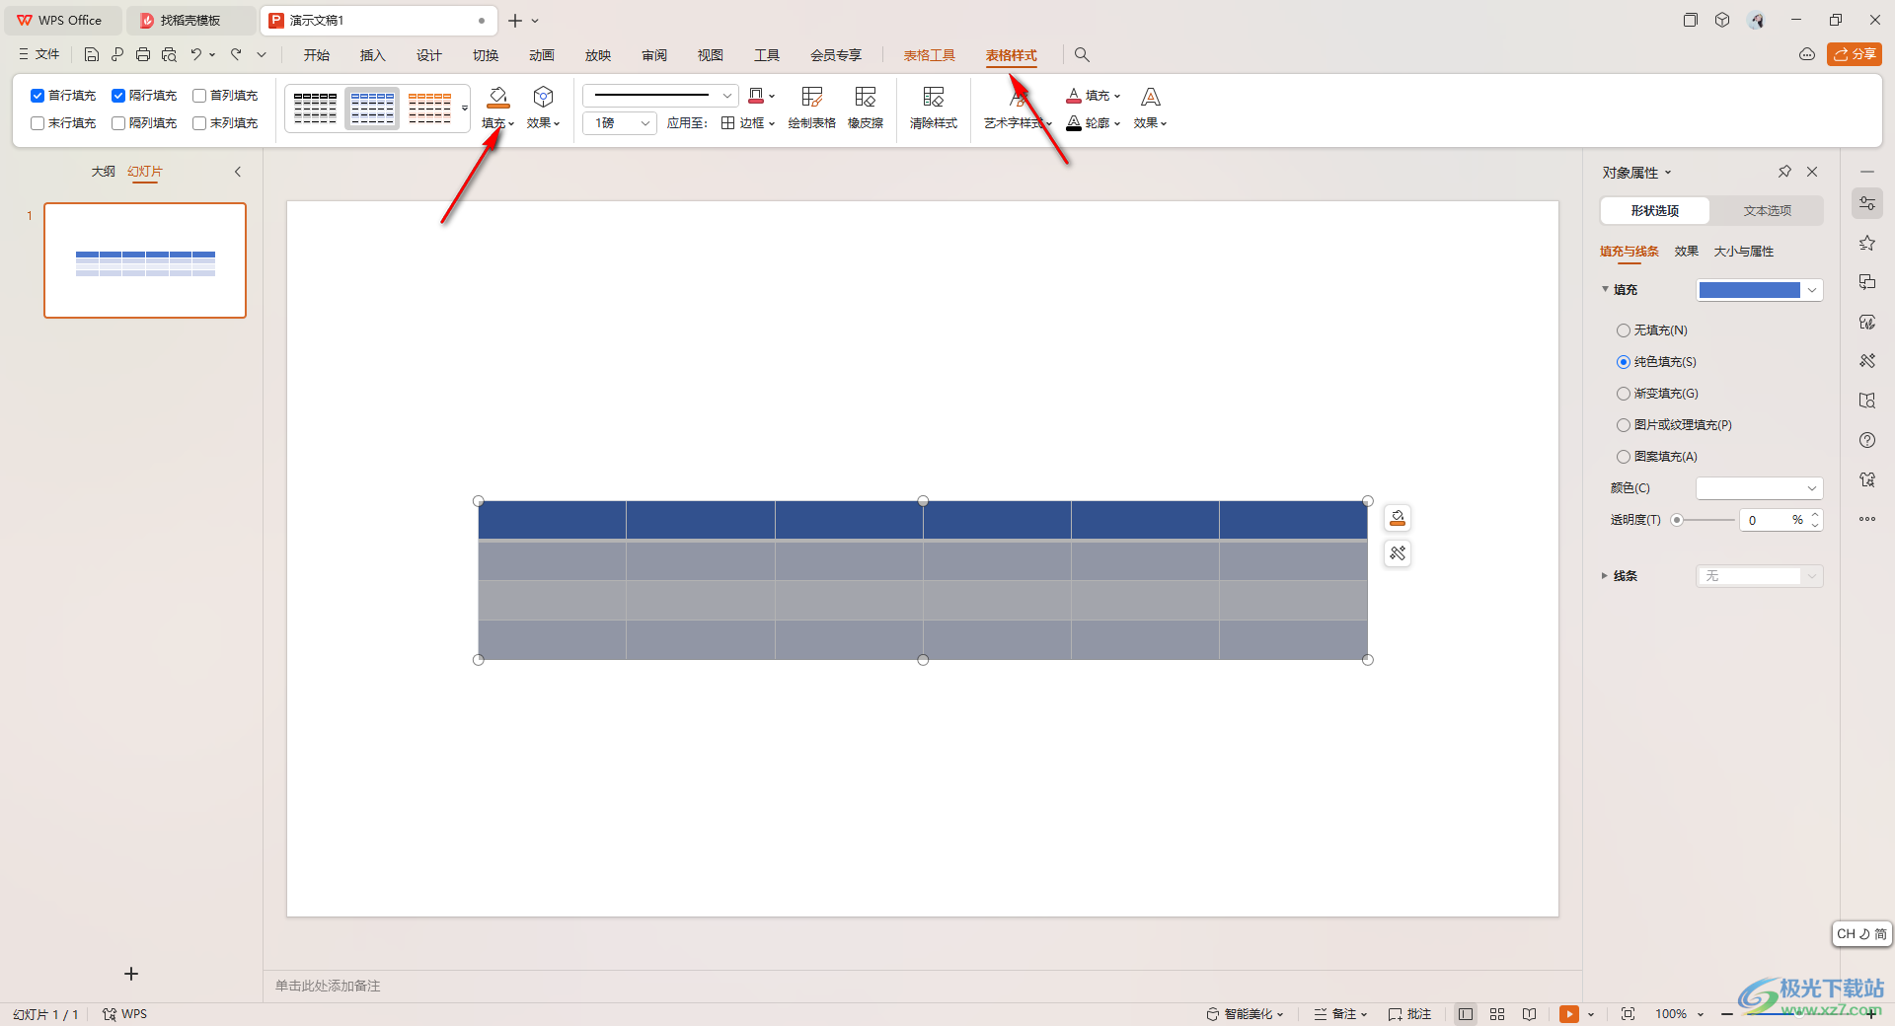The image size is (1895, 1026).
Task: Open the 插入 ribbon tab
Action: tap(373, 55)
